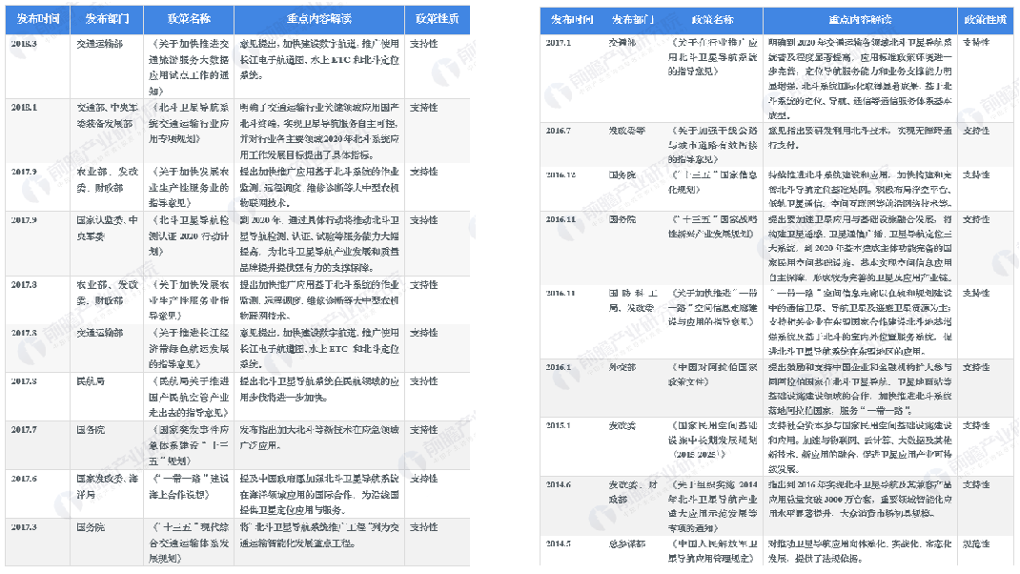
Task: Click the date cell 2018.1
Action: point(24,108)
